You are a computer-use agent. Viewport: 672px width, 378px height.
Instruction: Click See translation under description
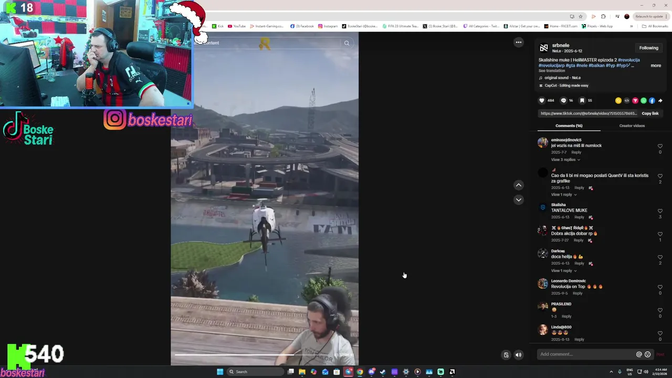click(x=552, y=71)
